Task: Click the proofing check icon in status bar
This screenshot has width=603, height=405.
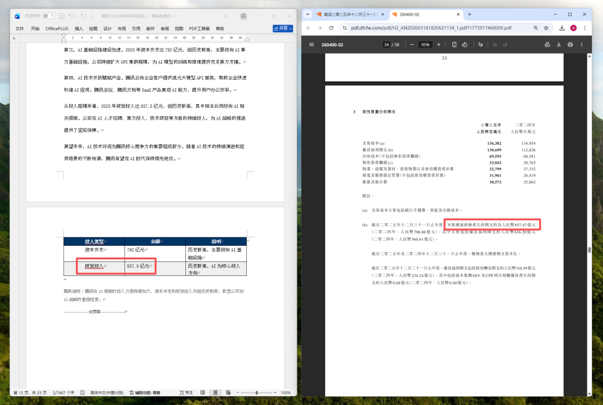Action: tap(82, 393)
